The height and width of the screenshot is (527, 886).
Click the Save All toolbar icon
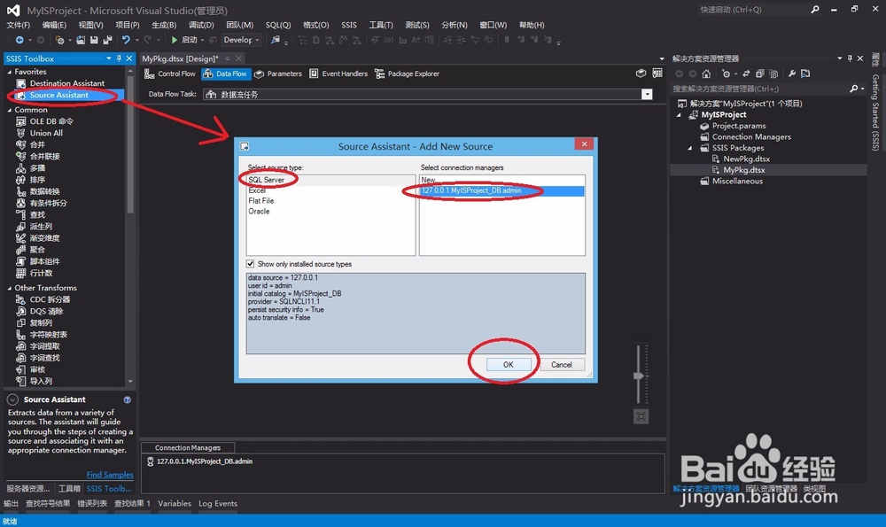point(107,40)
